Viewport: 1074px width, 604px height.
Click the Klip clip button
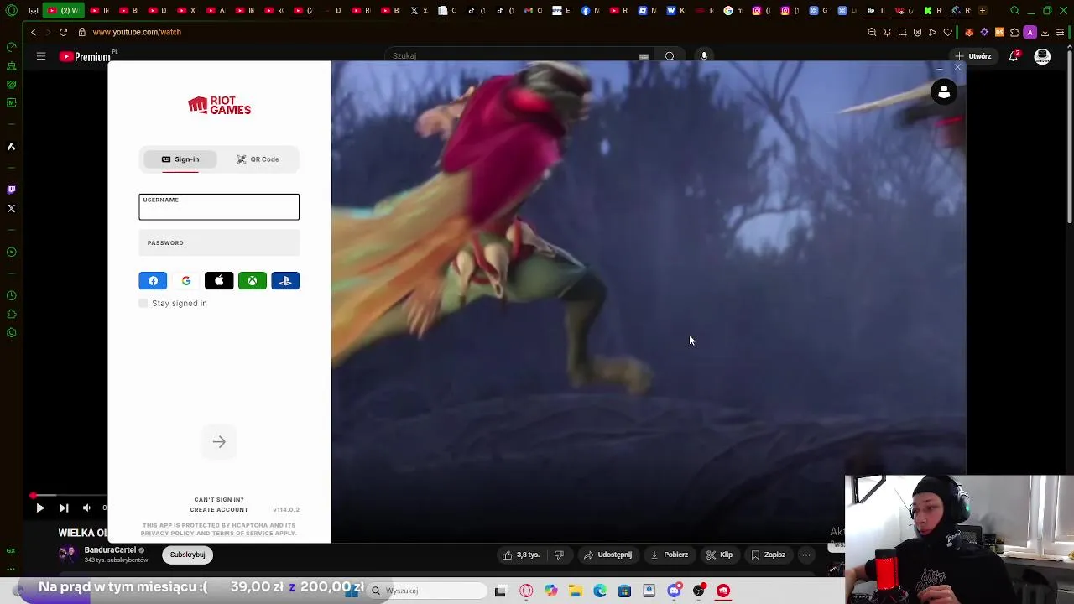pos(720,555)
